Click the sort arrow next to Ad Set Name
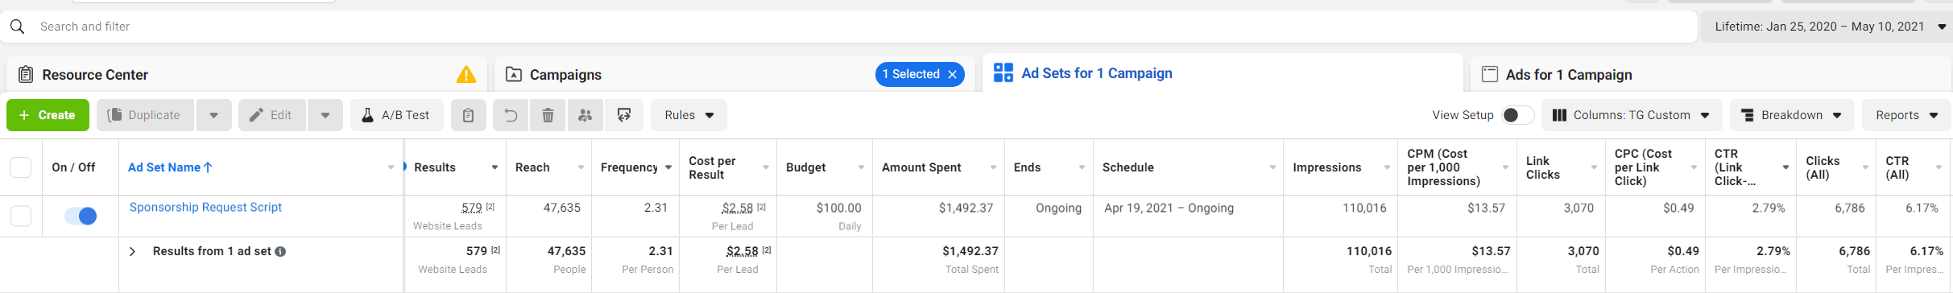This screenshot has width=1953, height=293. click(208, 167)
